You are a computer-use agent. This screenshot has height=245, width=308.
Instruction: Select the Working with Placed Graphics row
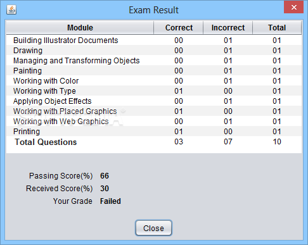[154, 111]
